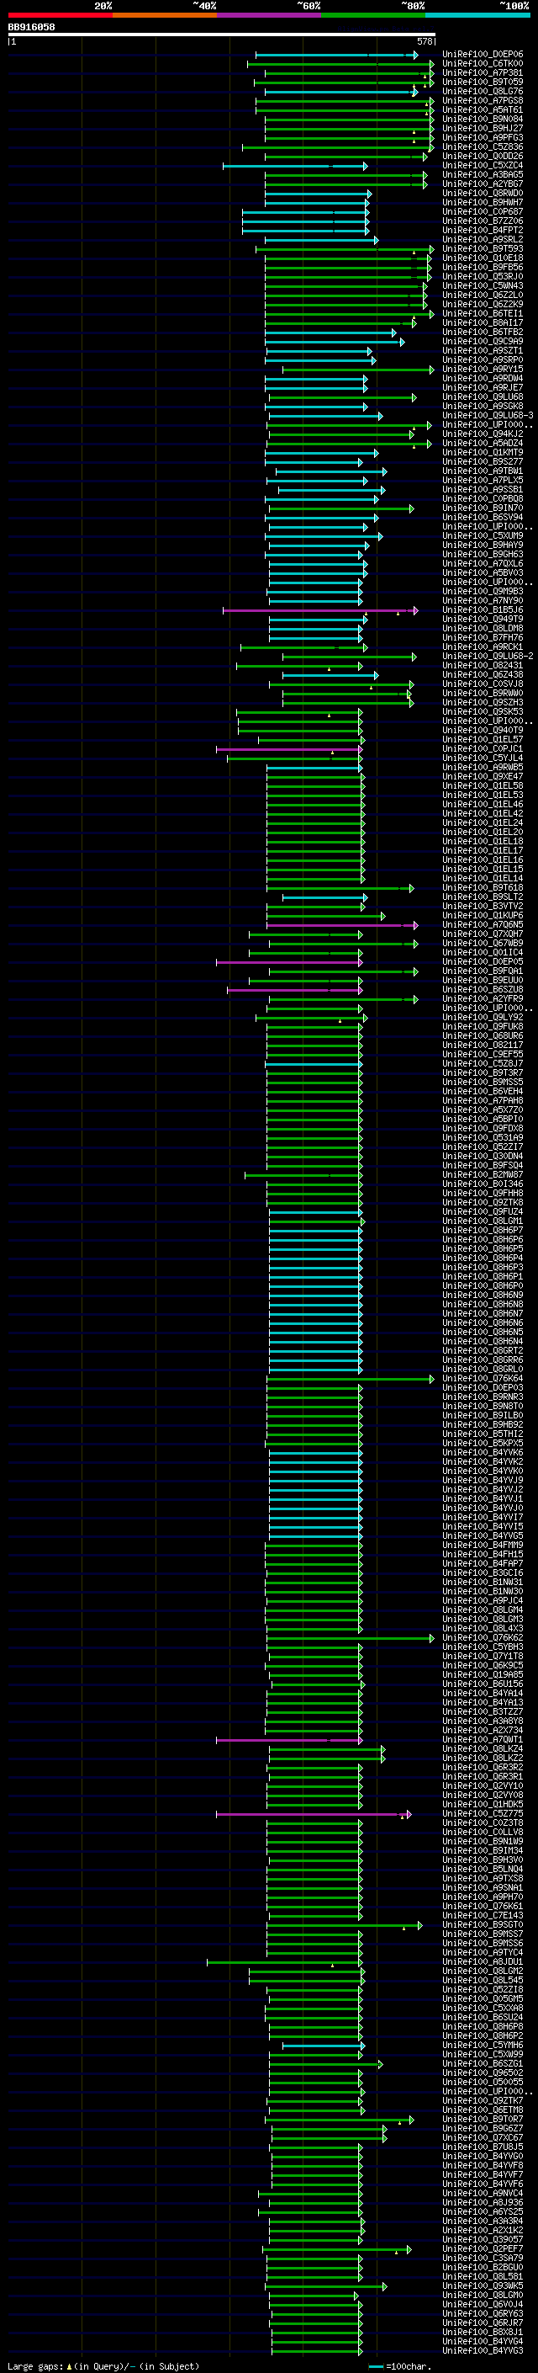Select label UniRef100_Q53RJ0
This screenshot has height=2373, width=538.
[482, 276]
